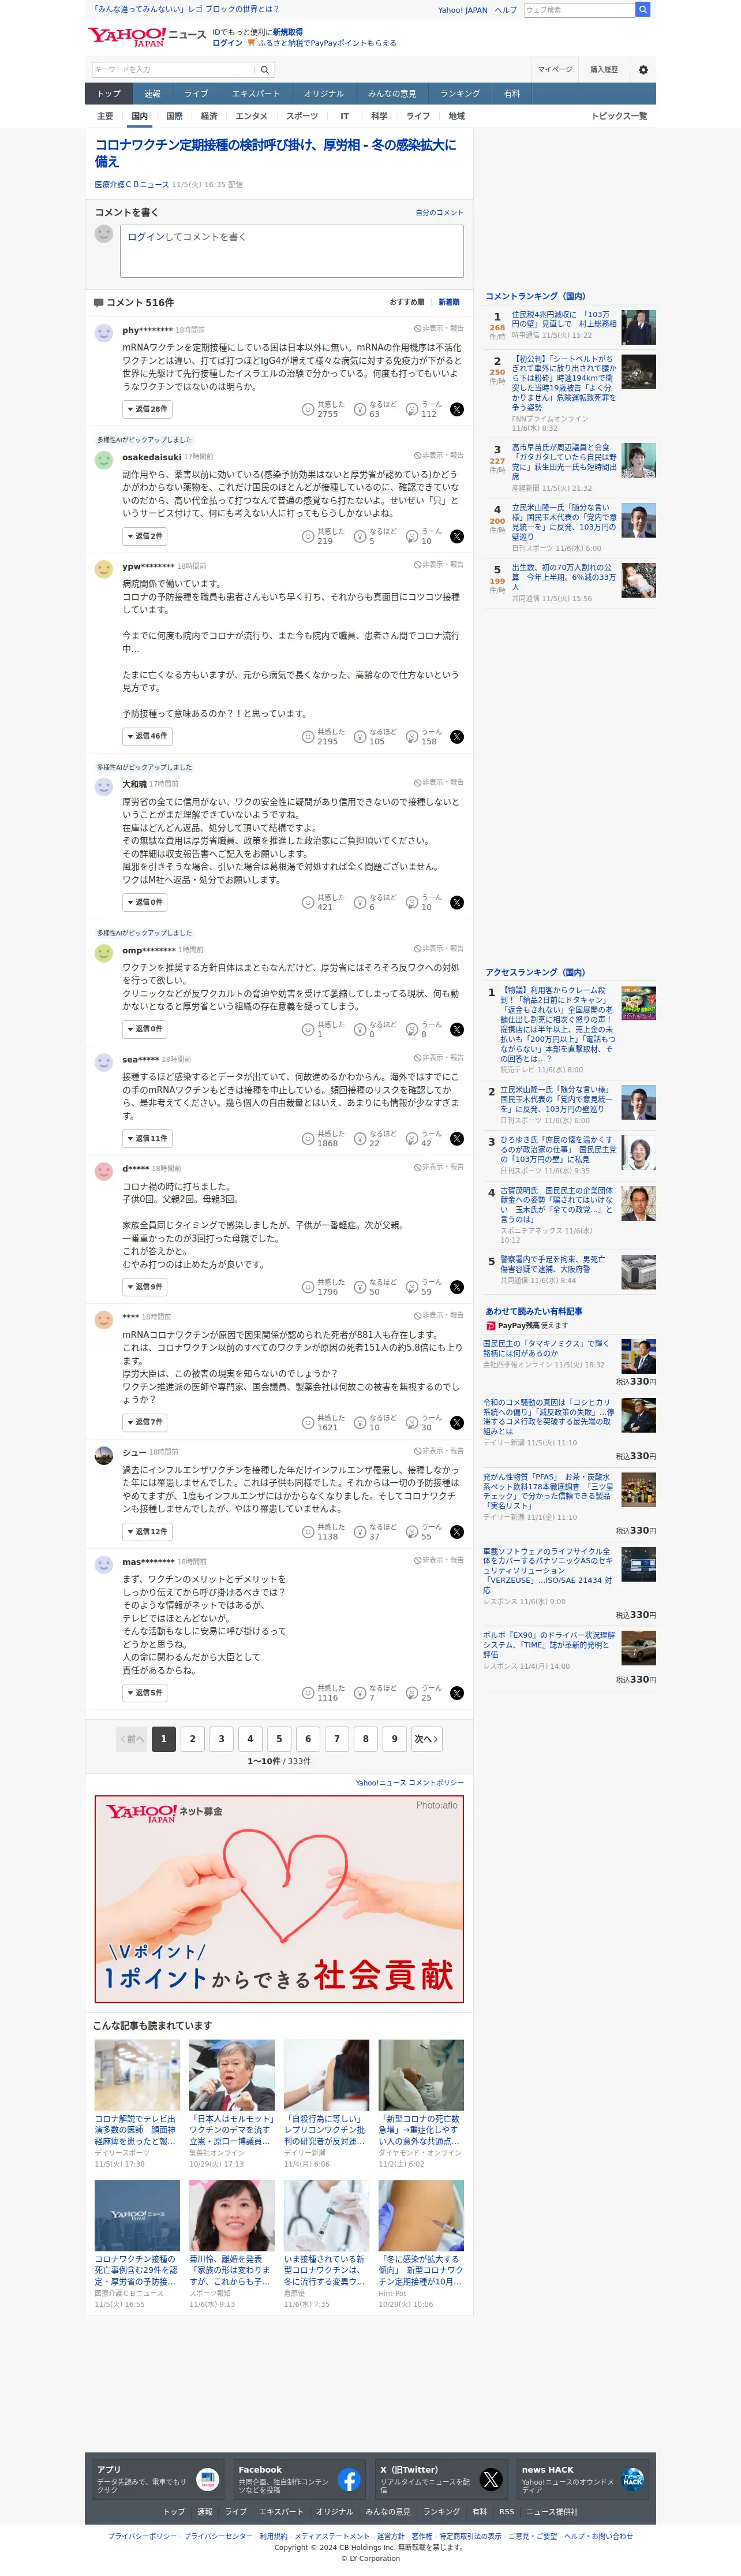Click the Yahoo! JAPAN News logo
The width and height of the screenshot is (741, 2576).
point(146,37)
